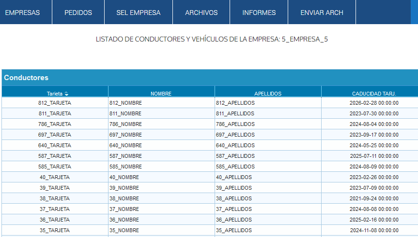Sort table by NOMBRE column header
Viewport: 418px width, 237px height.
[161, 94]
